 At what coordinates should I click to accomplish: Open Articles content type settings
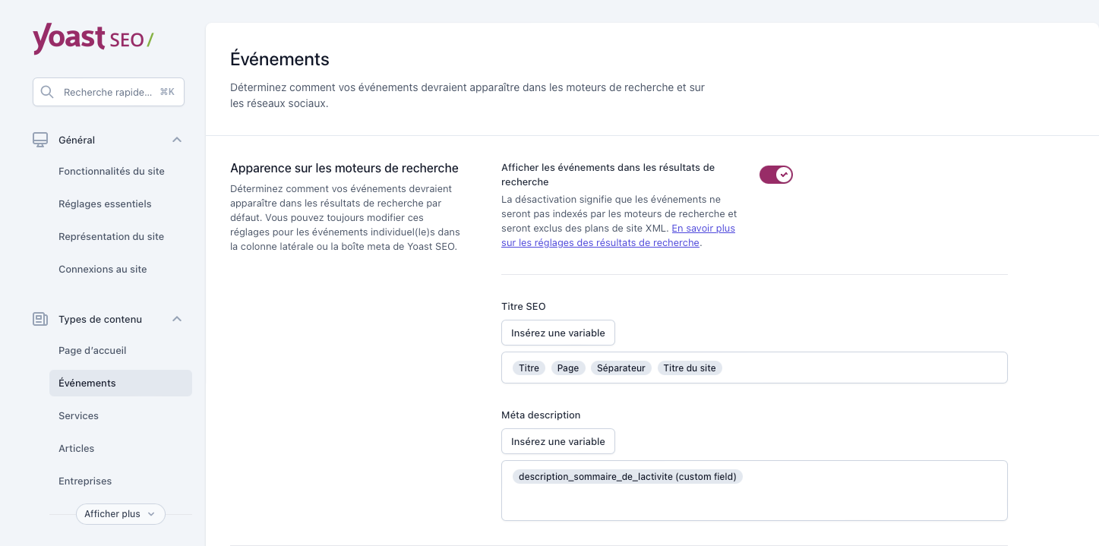coord(77,449)
